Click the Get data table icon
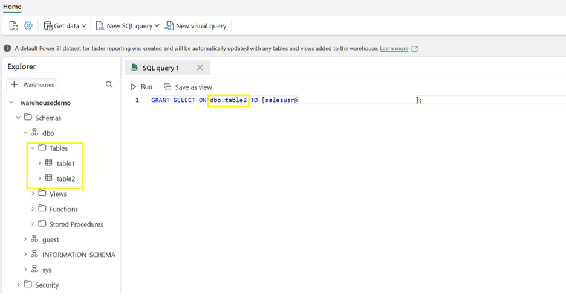 (48, 25)
